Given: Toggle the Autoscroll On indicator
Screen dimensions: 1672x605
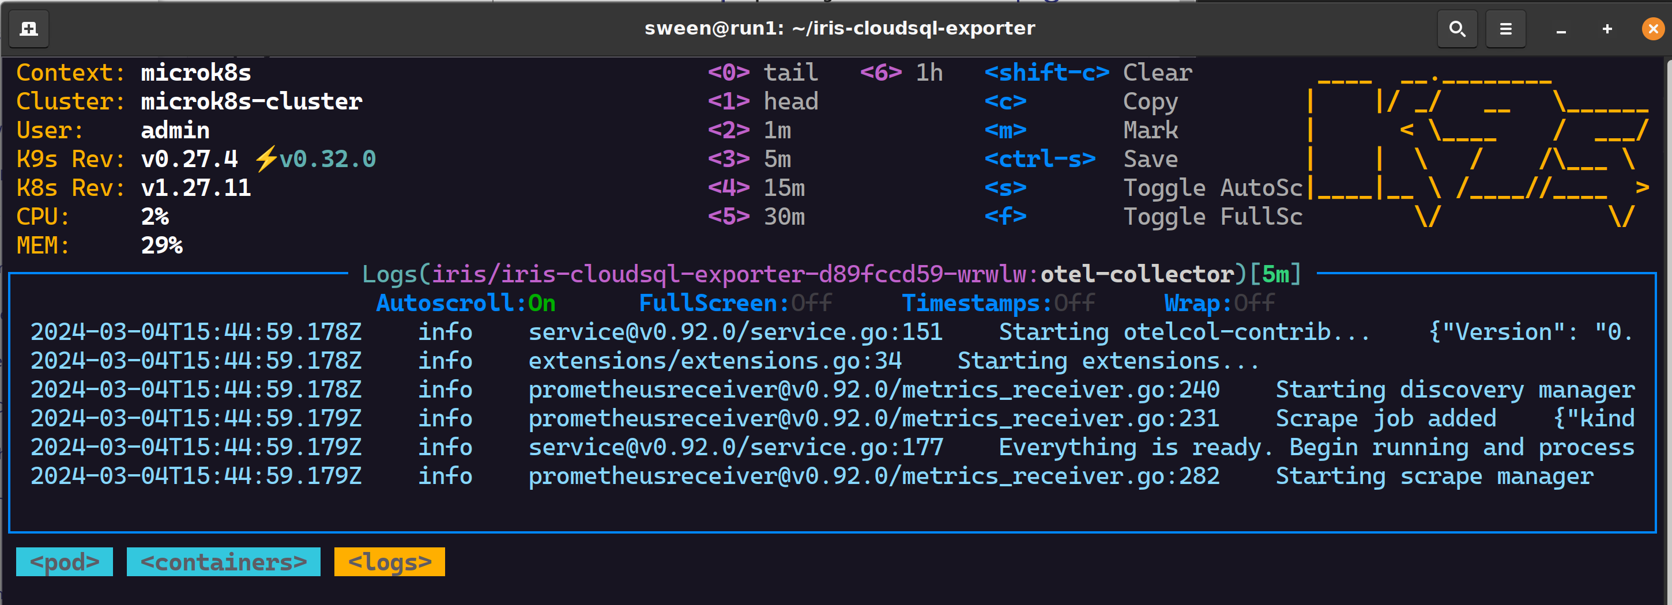Looking at the screenshot, I should pyautogui.click(x=465, y=303).
